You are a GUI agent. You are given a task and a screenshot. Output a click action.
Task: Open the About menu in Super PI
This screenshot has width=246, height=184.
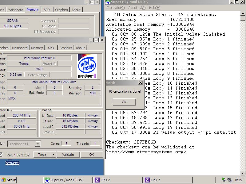coord(137,8)
